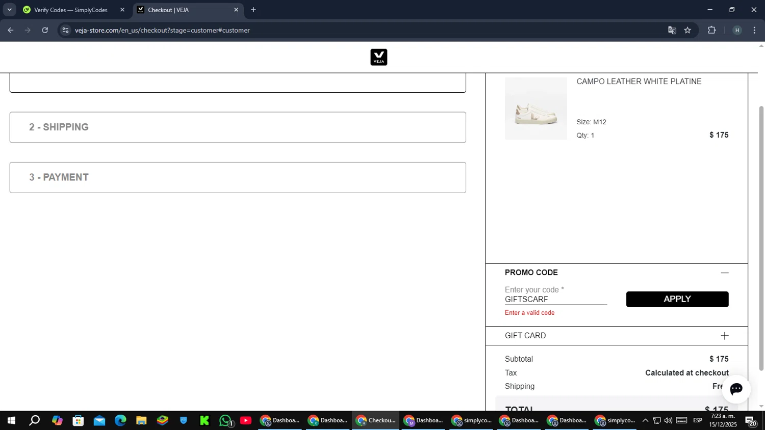The image size is (765, 430).
Task: Select the Enter a valid code error text
Action: pos(529,313)
